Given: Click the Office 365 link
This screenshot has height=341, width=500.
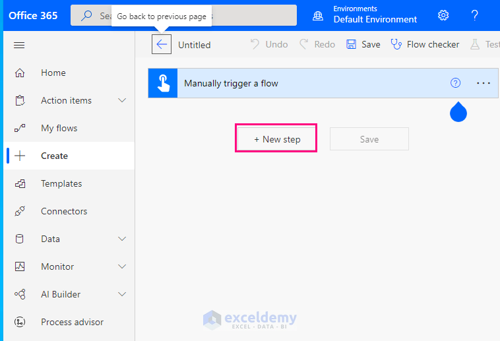Looking at the screenshot, I should [x=33, y=15].
